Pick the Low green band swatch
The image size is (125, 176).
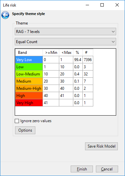point(29,67)
